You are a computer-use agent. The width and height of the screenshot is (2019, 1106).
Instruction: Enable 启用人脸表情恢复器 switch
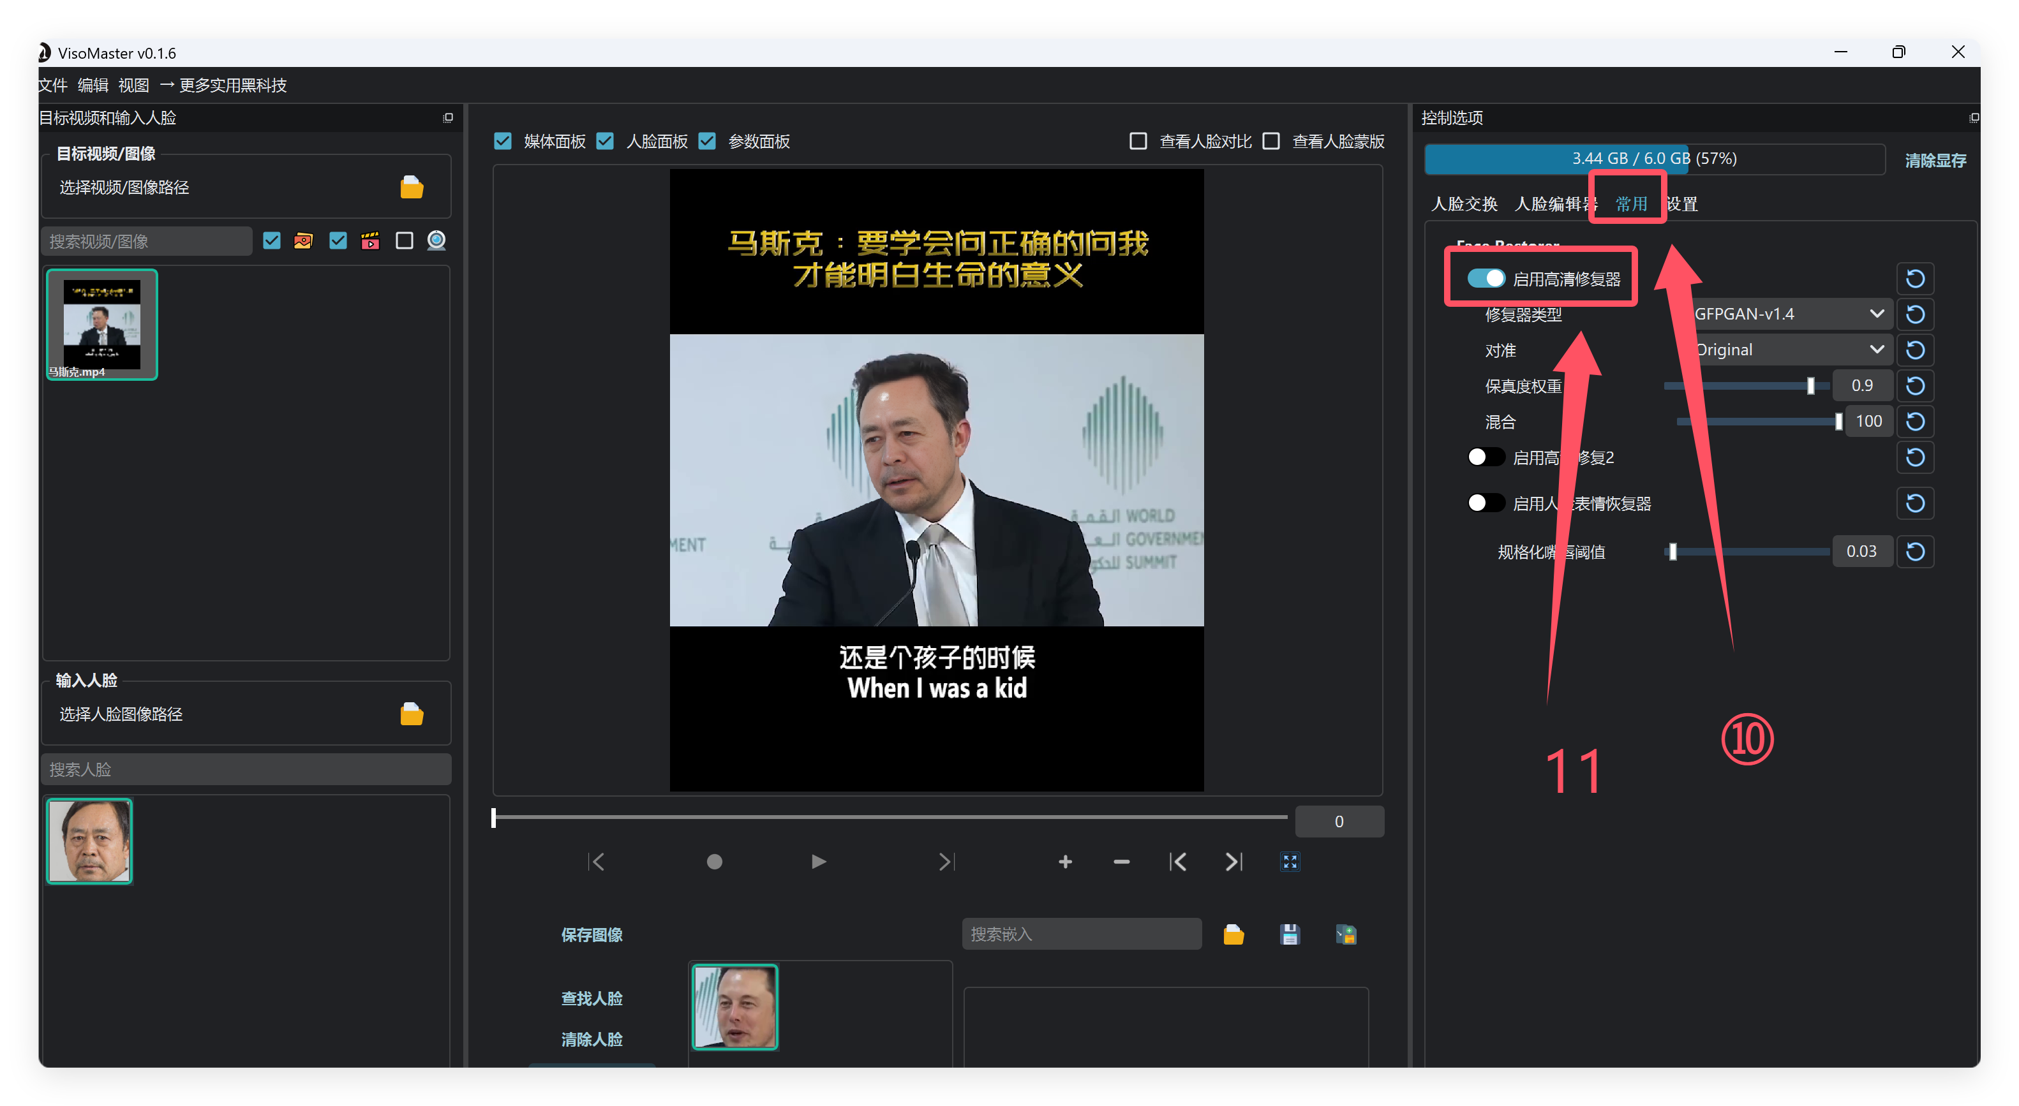tap(1486, 503)
